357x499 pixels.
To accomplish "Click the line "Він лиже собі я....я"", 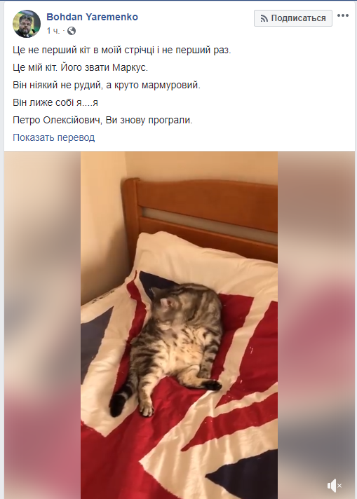I will [55, 102].
